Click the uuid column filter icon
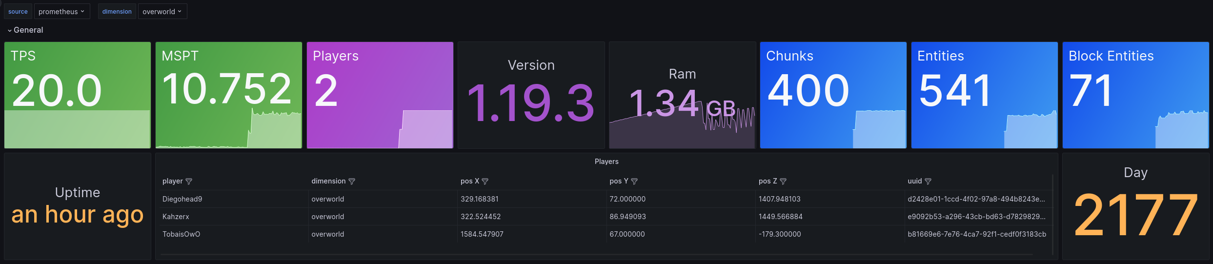The height and width of the screenshot is (264, 1213). click(928, 182)
